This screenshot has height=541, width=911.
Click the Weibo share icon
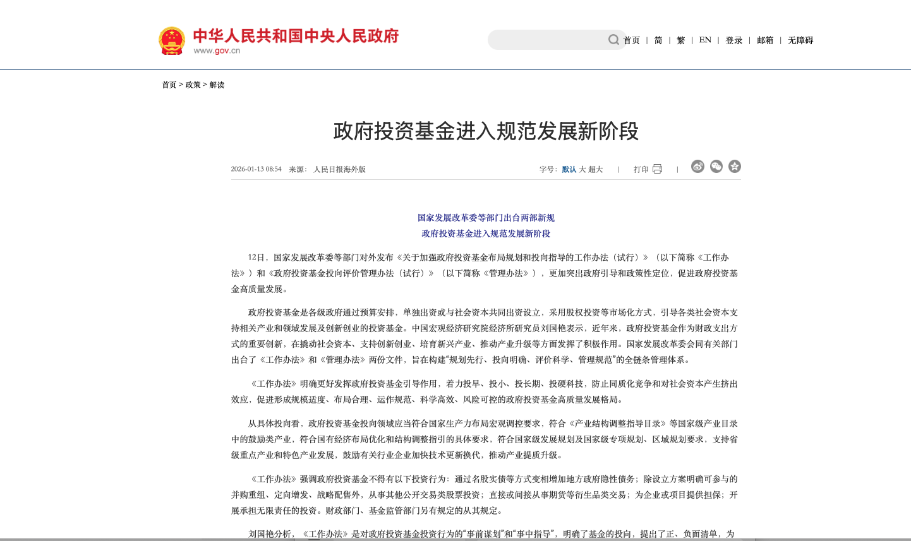697,167
